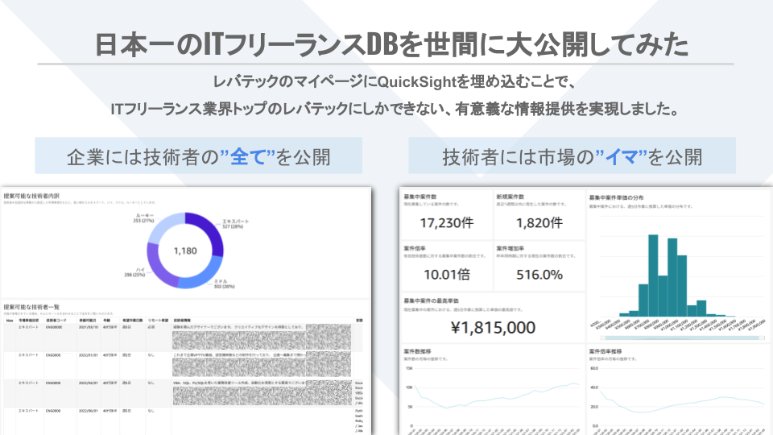
Task: Click the 1,820件 new cases value
Action: point(539,223)
